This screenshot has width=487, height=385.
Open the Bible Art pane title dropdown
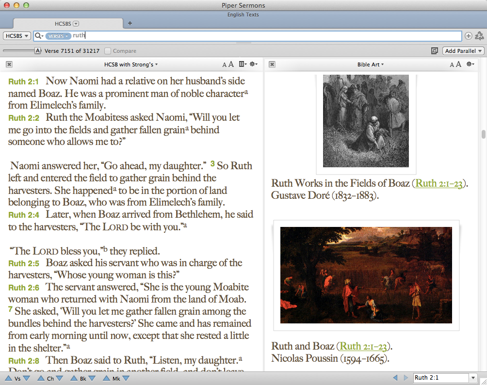tap(371, 64)
